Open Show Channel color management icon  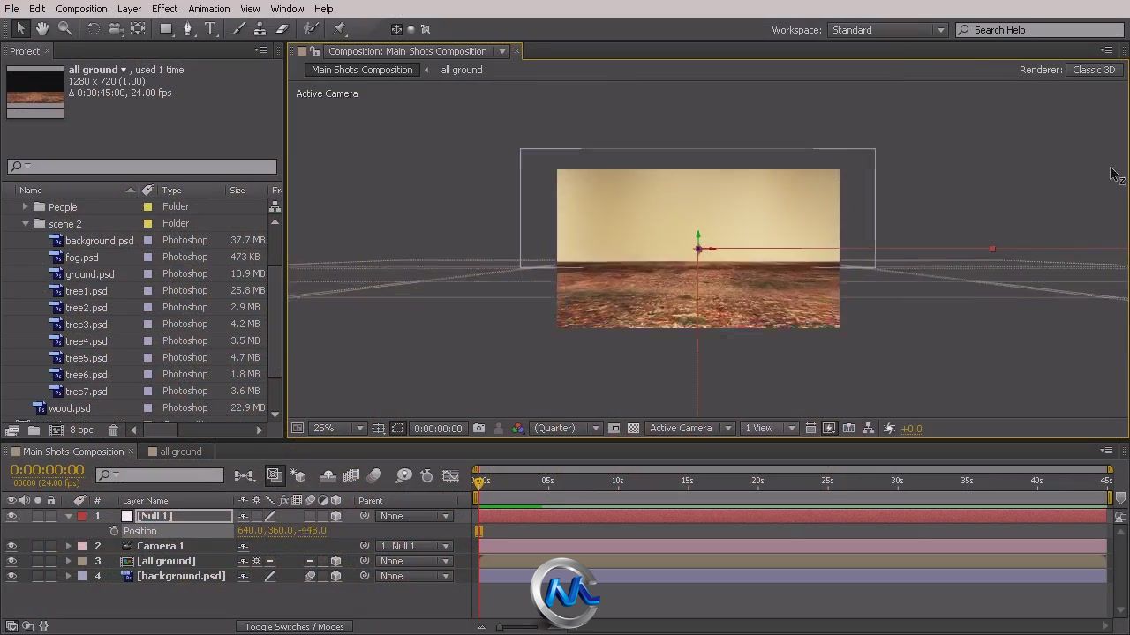(x=517, y=429)
